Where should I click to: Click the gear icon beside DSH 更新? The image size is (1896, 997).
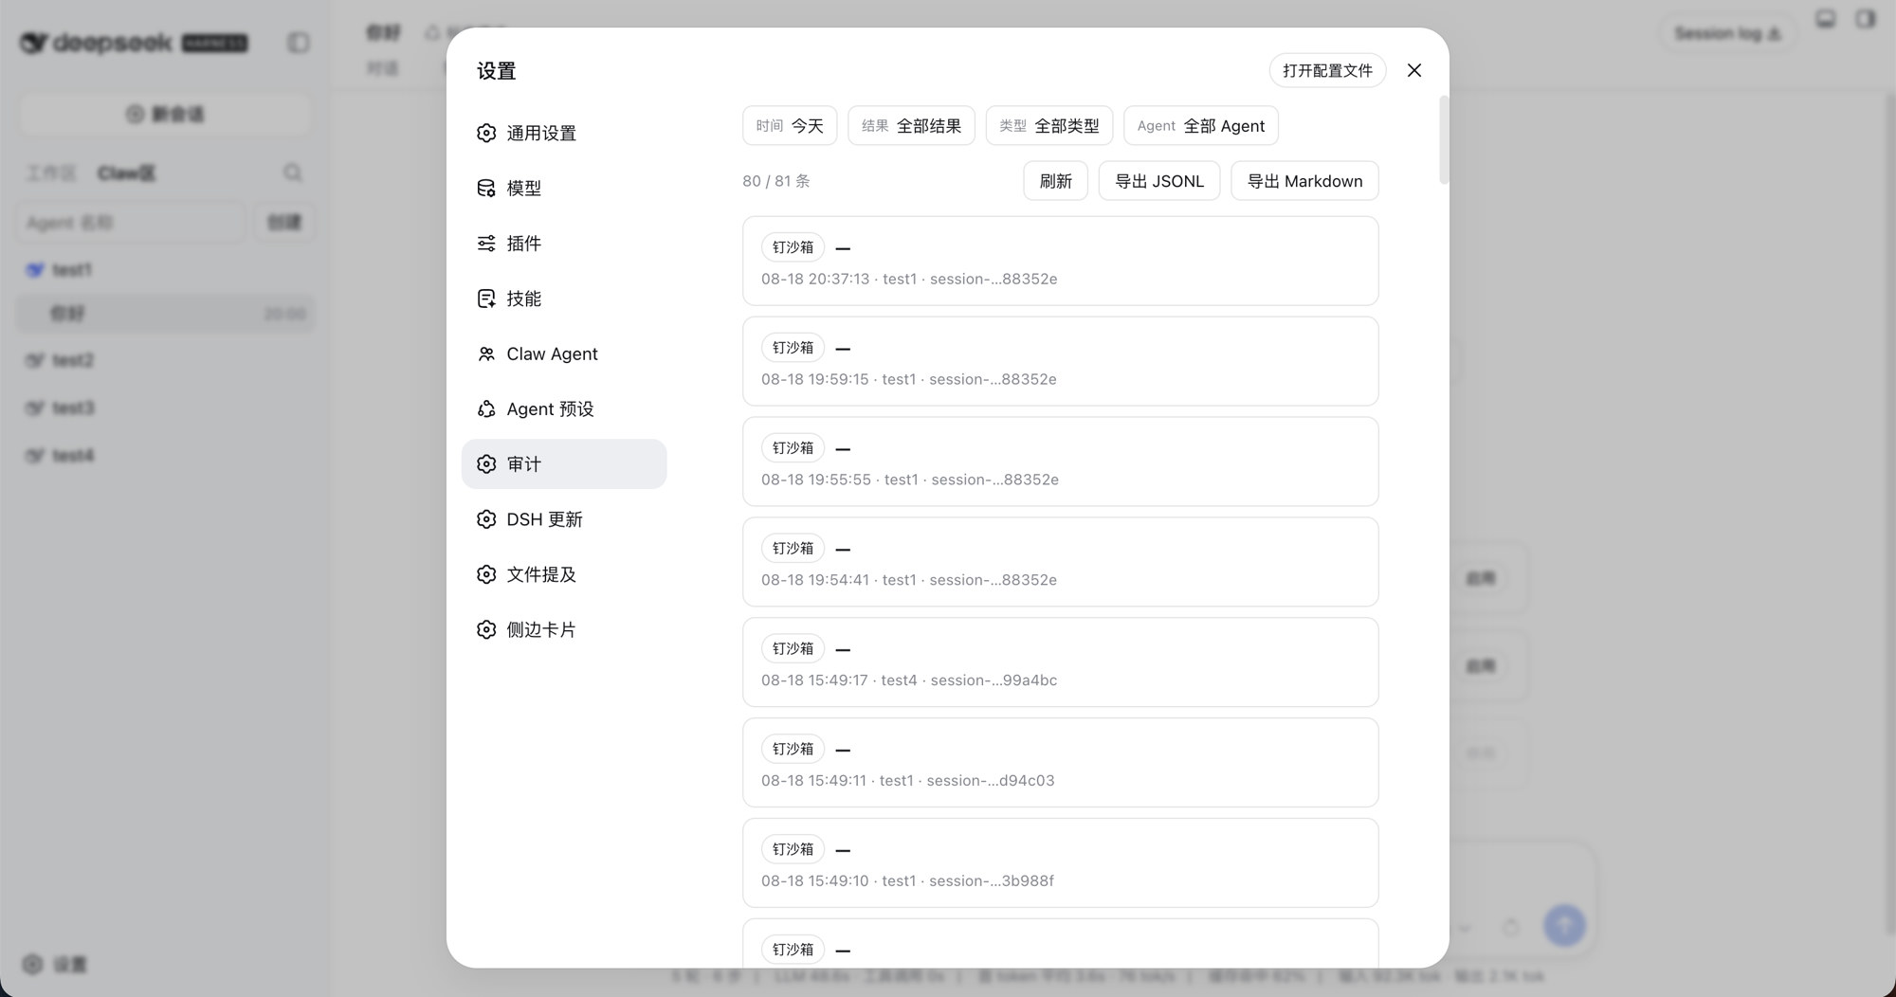pos(486,519)
